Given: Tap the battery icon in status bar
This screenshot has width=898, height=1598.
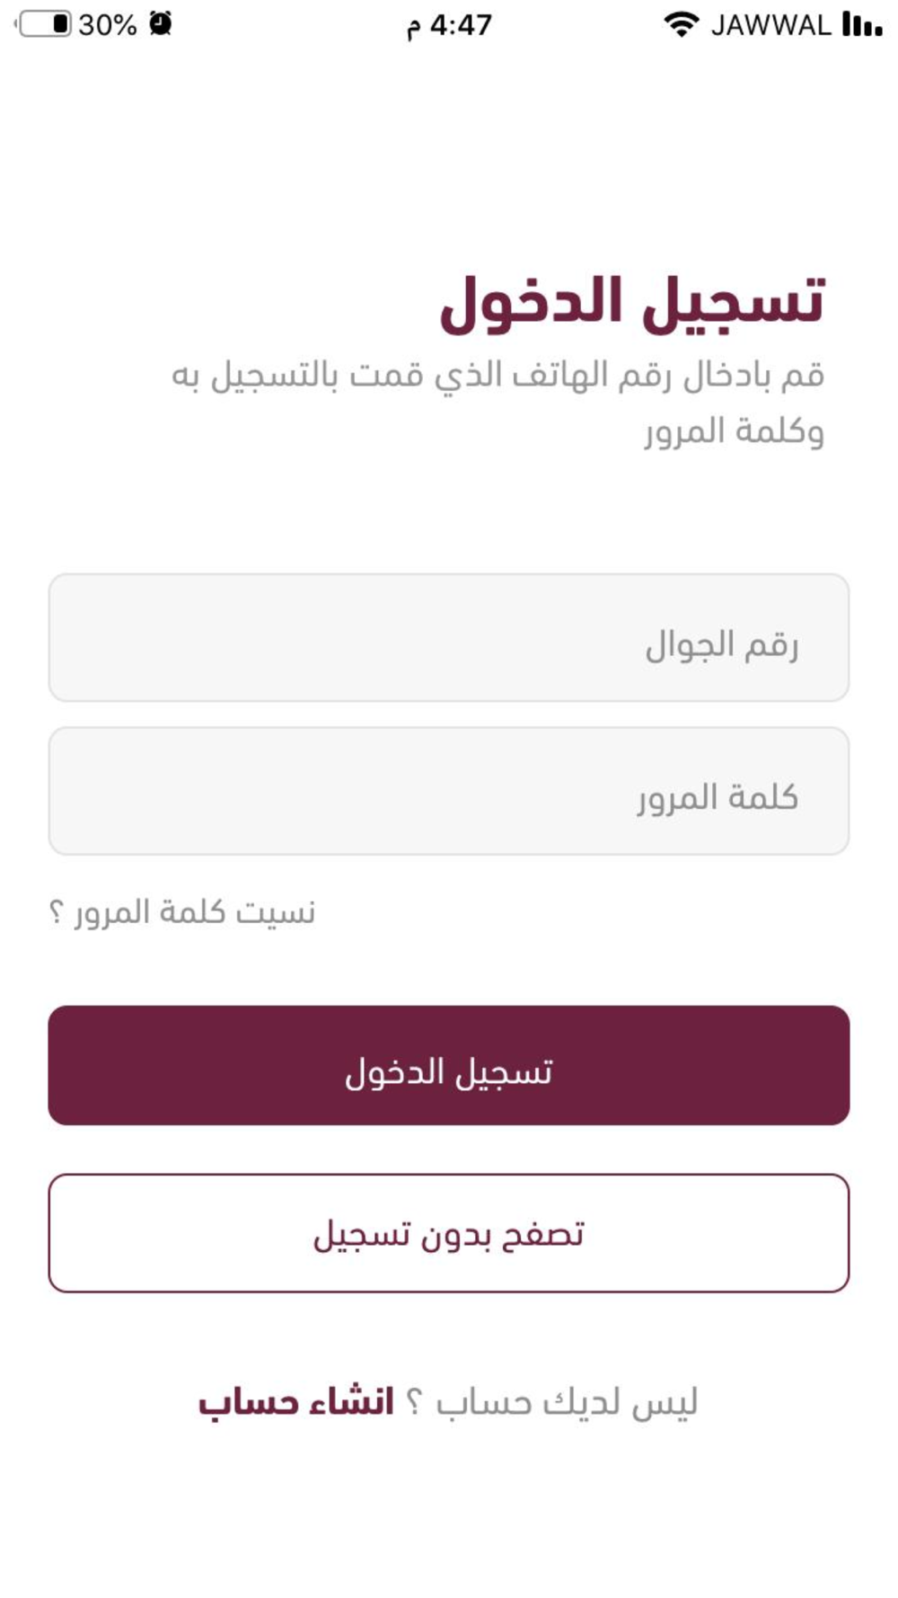Looking at the screenshot, I should (43, 24).
